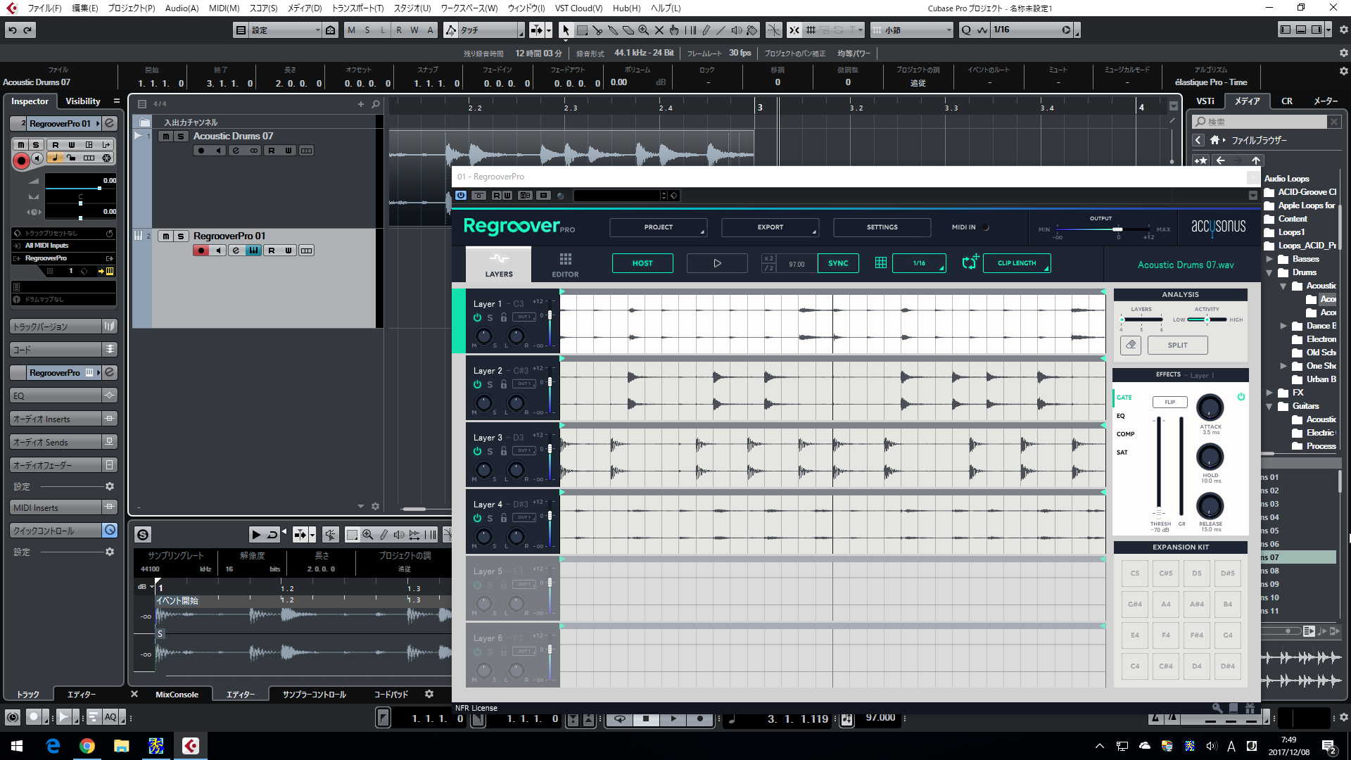
Task: Toggle SYNC tempo button in Regroover
Action: click(x=838, y=263)
